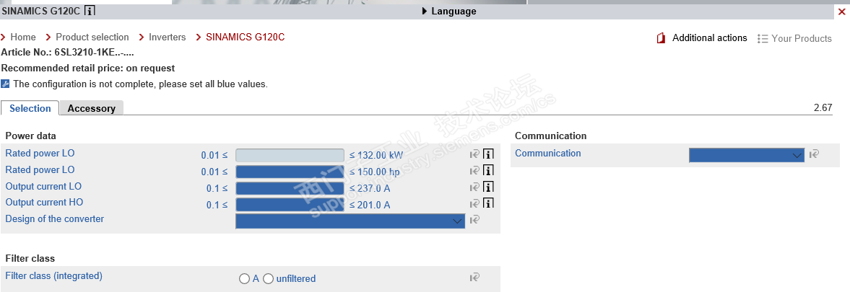850x292 pixels.
Task: Select filter class A radio button
Action: click(x=244, y=279)
